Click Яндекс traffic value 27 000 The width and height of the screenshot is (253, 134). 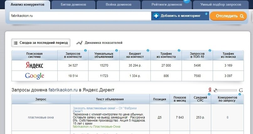[x=166, y=65]
